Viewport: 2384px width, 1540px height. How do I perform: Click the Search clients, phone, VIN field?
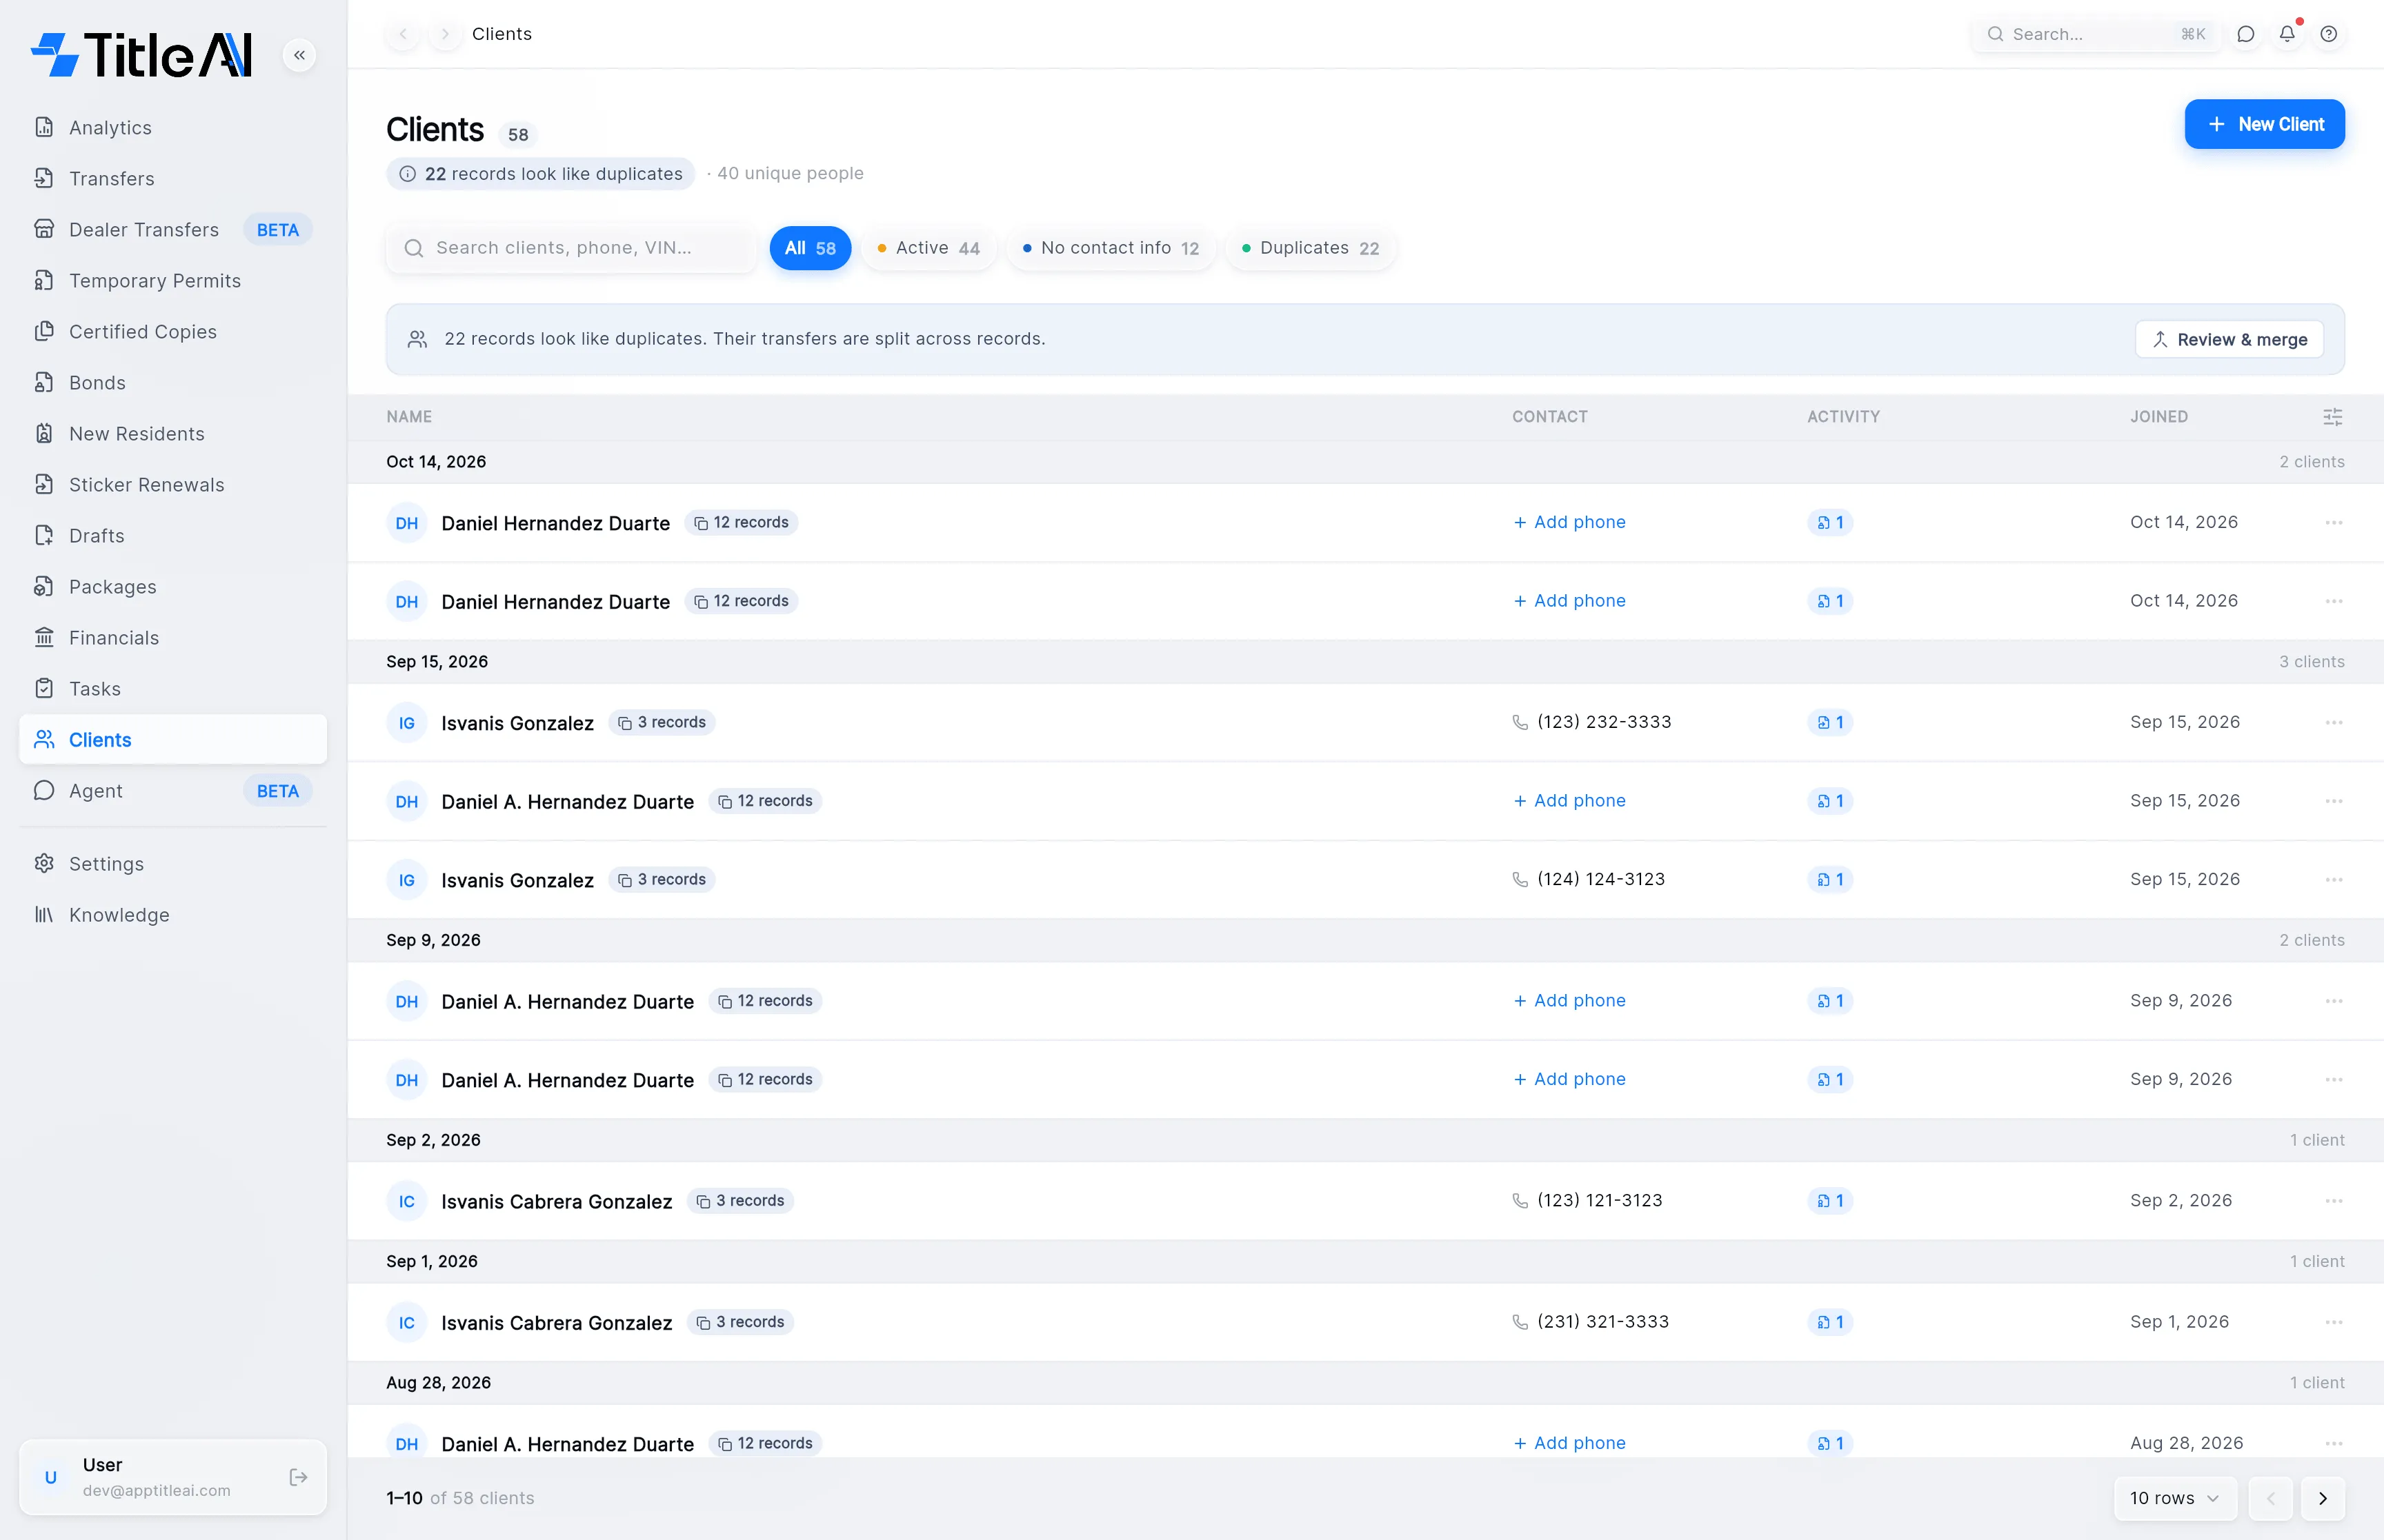(571, 248)
